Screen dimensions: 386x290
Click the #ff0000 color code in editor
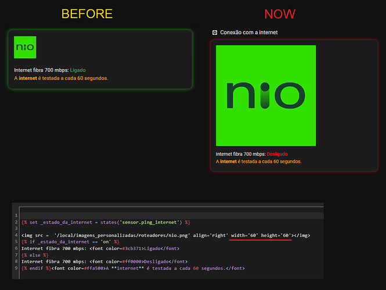(132, 262)
